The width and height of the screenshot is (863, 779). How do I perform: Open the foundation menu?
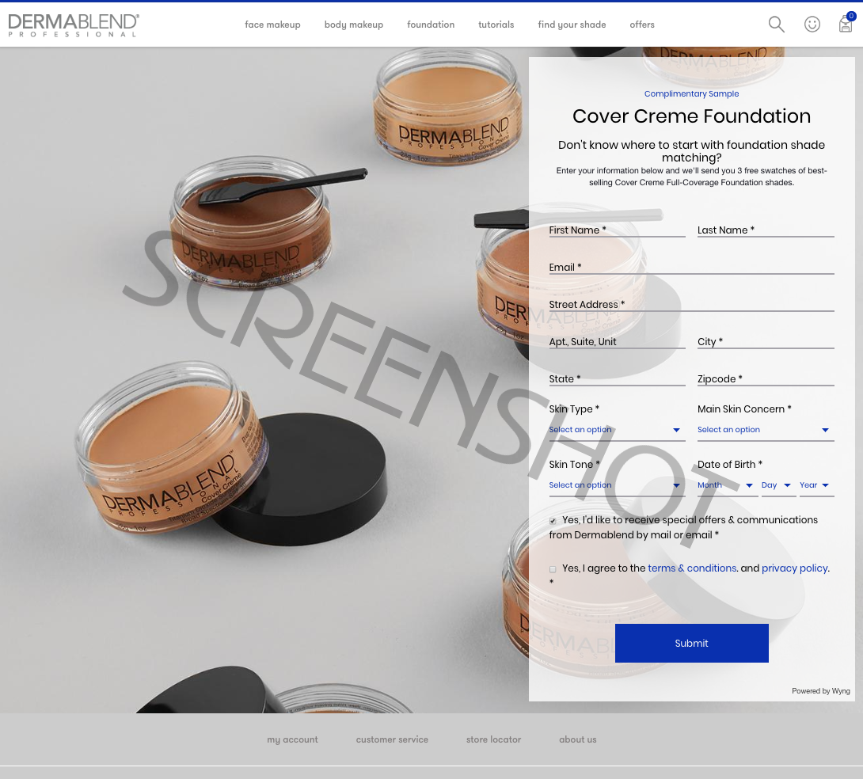pos(431,25)
